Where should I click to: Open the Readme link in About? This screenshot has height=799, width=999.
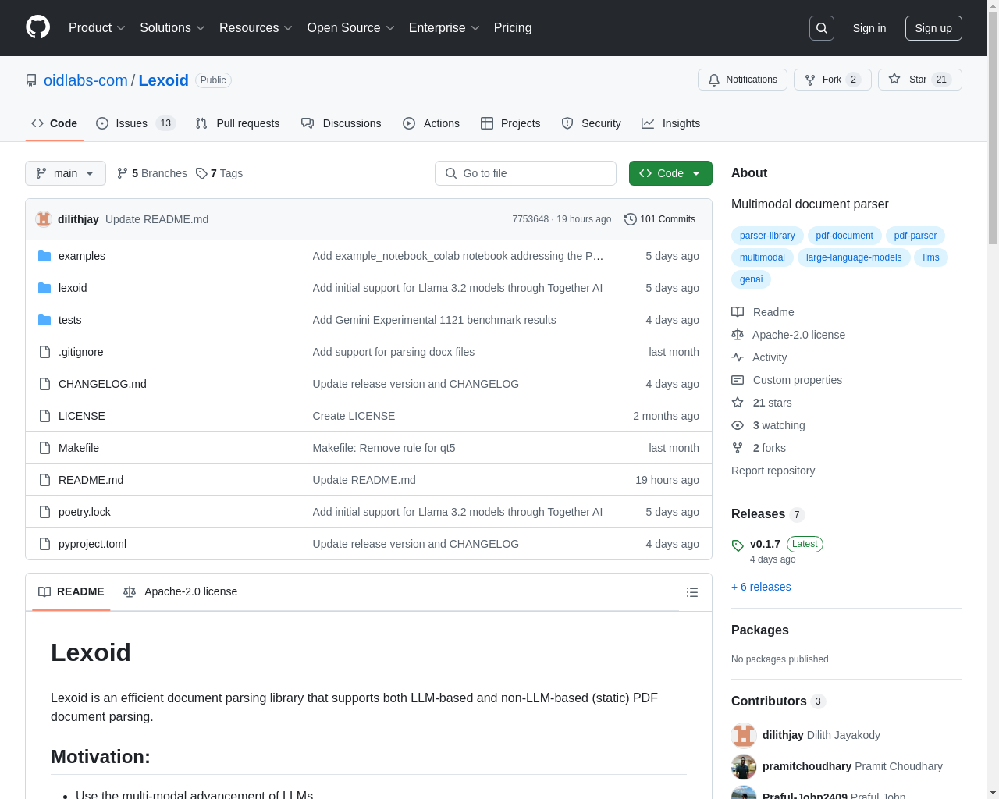pos(763,312)
